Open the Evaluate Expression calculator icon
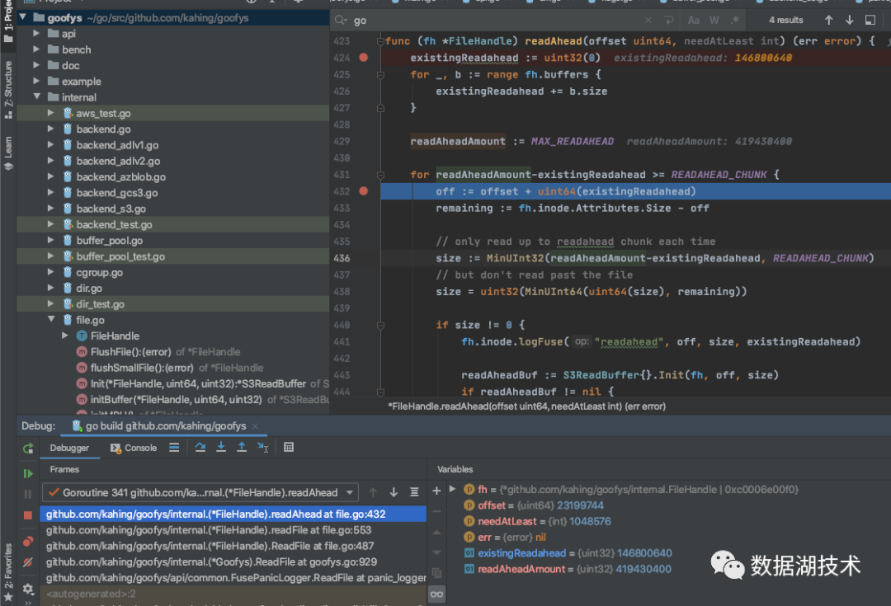Screen dimensions: 891x606 coord(289,448)
